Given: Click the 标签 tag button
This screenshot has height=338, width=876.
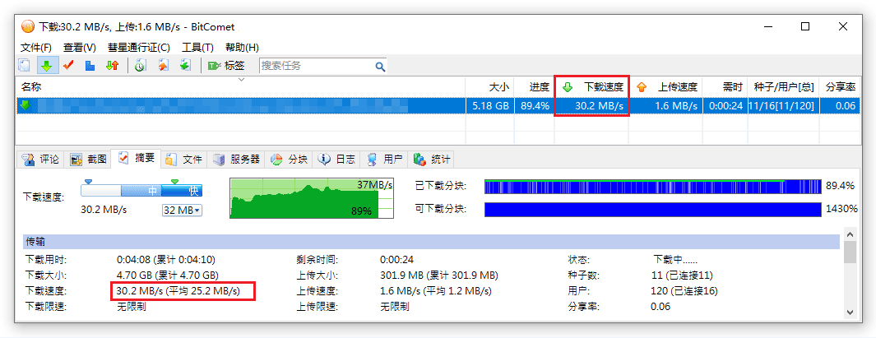Looking at the screenshot, I should pos(226,66).
